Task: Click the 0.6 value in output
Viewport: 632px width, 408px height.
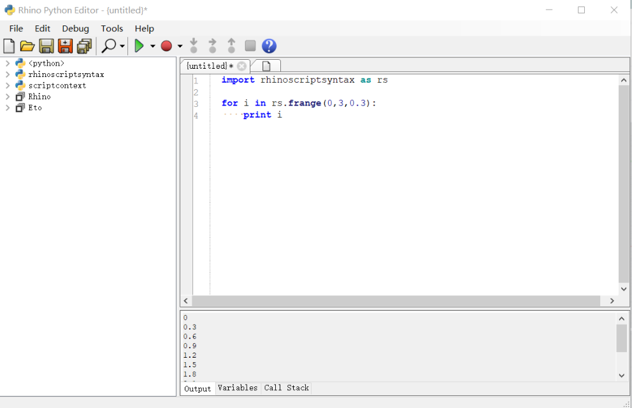Action: [x=190, y=337]
